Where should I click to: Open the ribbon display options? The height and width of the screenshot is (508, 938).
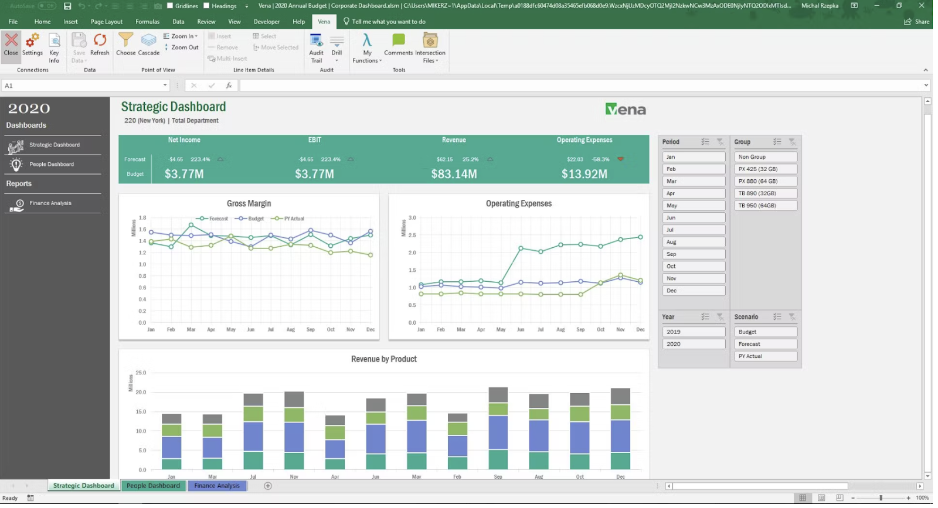point(854,6)
